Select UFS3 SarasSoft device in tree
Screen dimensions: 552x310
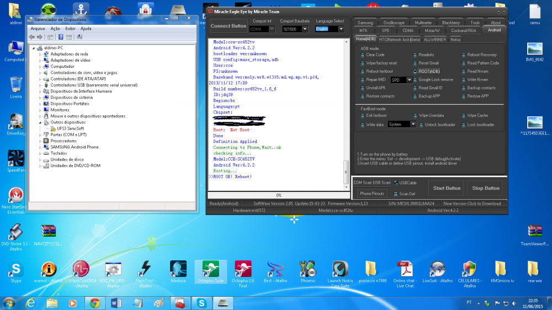71,129
